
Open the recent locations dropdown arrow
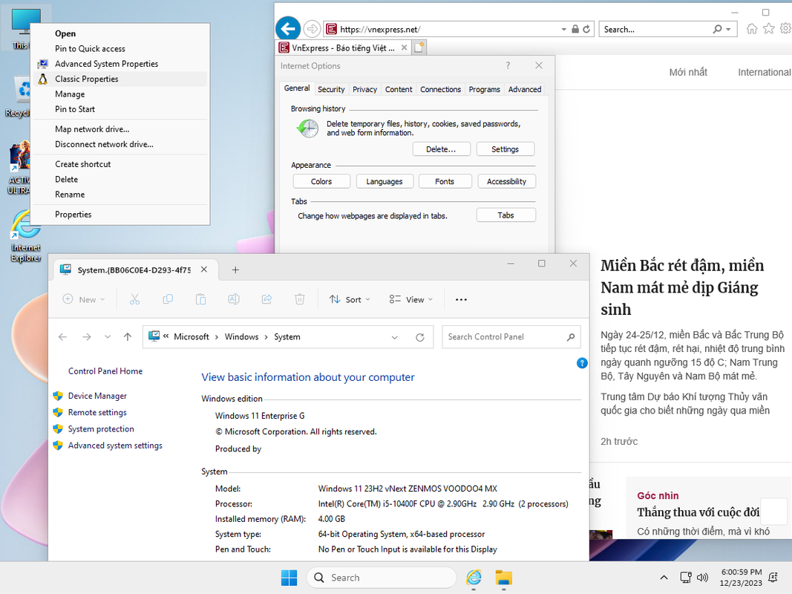(x=107, y=337)
